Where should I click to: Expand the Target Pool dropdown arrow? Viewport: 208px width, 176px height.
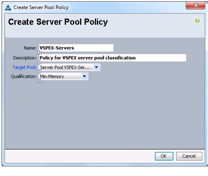tap(96, 67)
